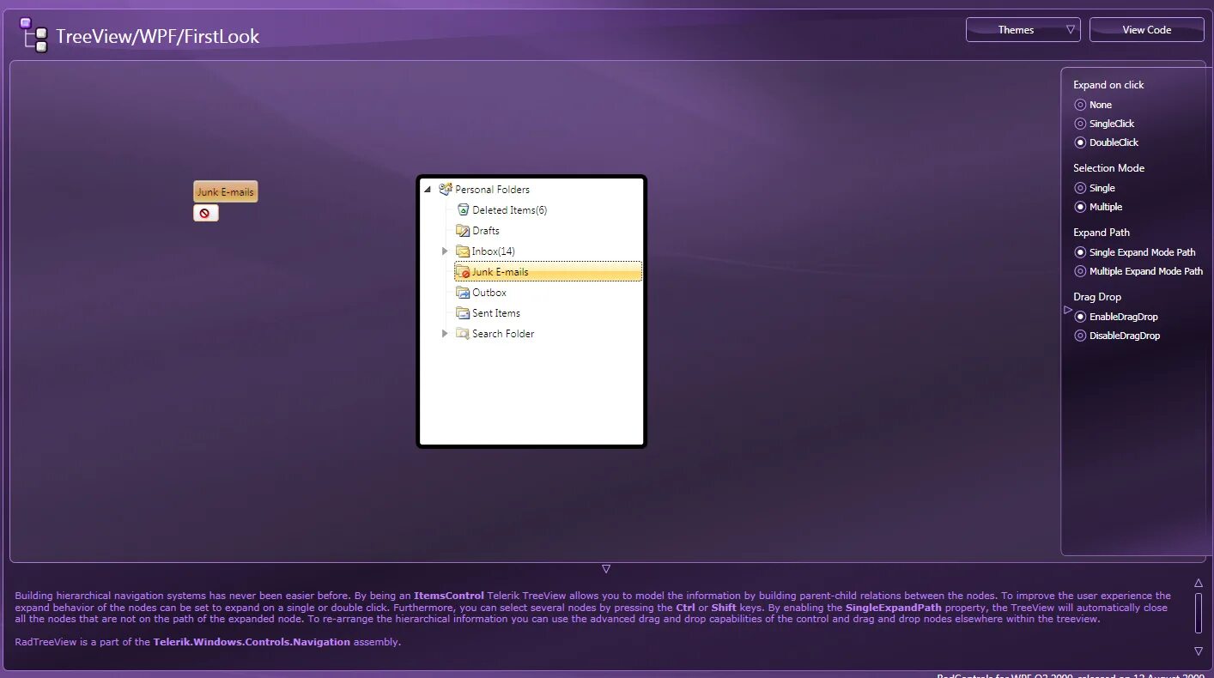Select the Inbox(14) tree item
The width and height of the screenshot is (1214, 678).
[494, 251]
